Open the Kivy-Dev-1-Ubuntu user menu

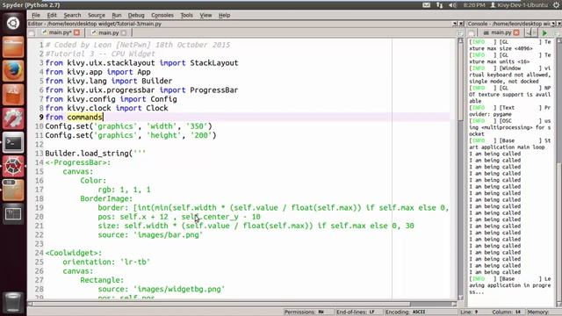click(x=519, y=5)
